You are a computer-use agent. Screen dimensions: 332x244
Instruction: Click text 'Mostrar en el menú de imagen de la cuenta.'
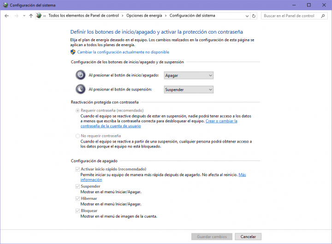tap(119, 216)
